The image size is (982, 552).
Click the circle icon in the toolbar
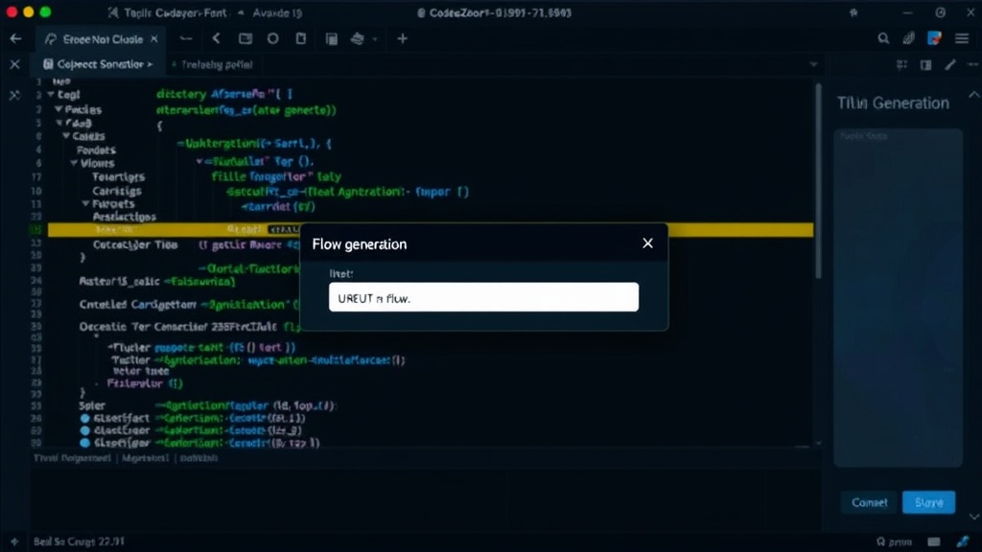[273, 38]
